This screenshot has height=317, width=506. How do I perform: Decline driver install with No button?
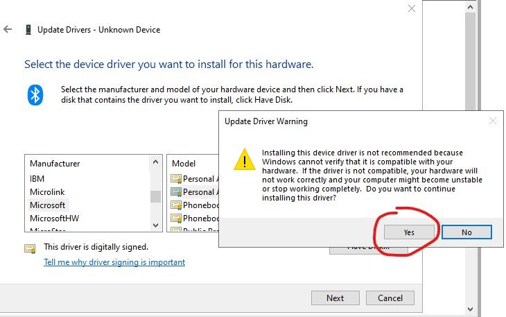(466, 232)
